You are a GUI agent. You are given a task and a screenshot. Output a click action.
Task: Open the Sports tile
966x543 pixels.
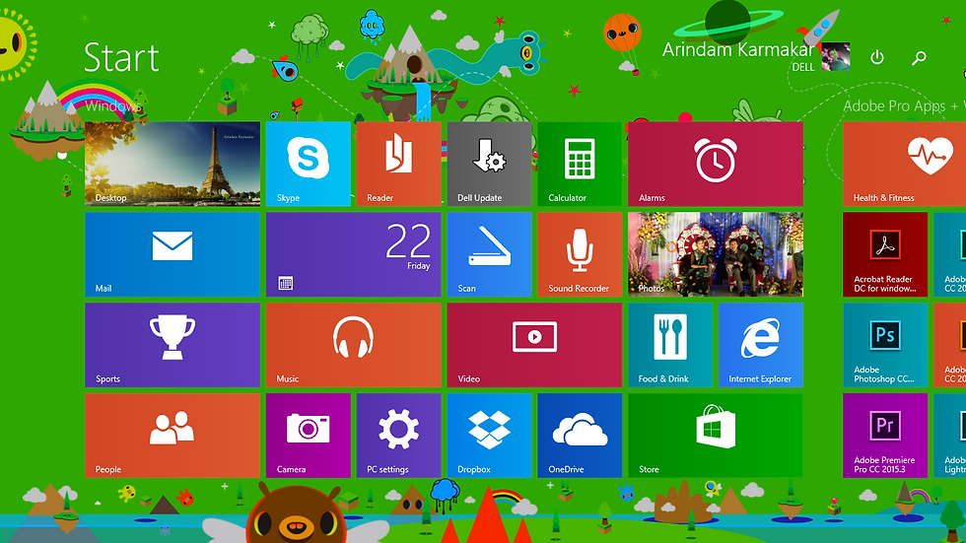click(x=172, y=345)
